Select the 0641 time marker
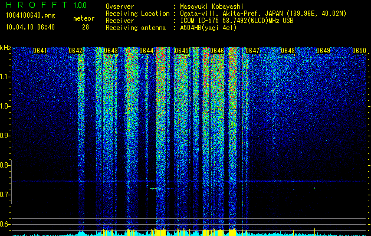This screenshot has height=236, width=371. [x=40, y=51]
